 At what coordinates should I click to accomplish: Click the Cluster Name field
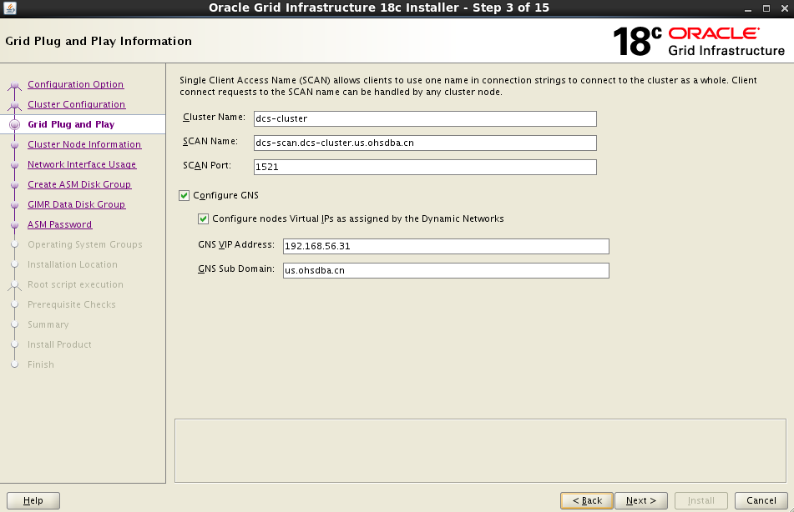(425, 119)
